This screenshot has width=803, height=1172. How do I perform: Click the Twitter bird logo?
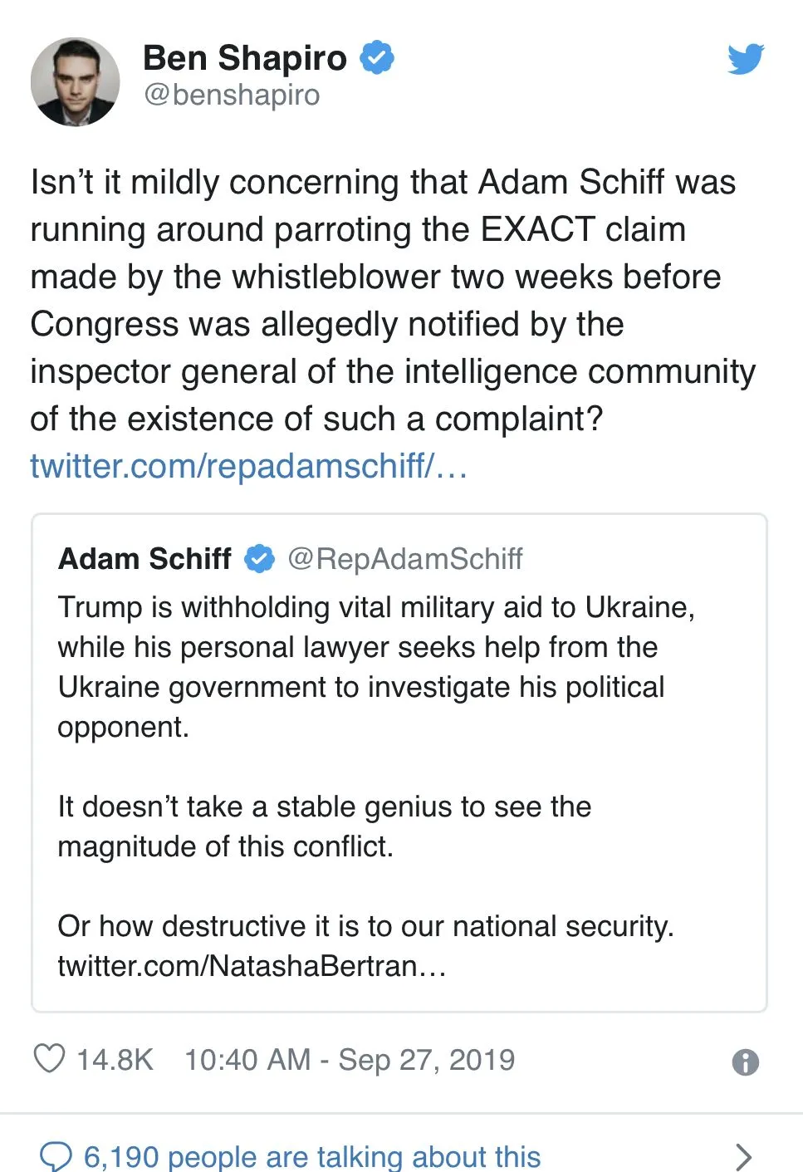[x=745, y=59]
